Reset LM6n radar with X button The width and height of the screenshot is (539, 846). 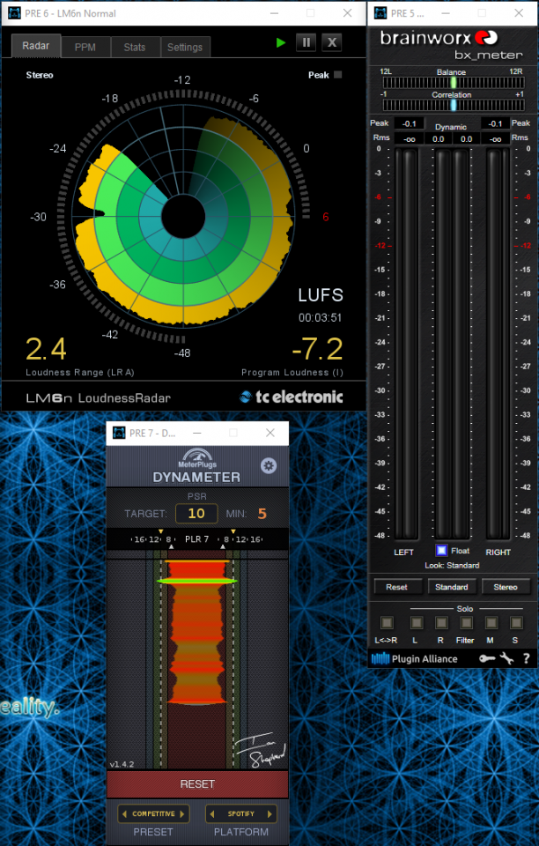pos(332,42)
